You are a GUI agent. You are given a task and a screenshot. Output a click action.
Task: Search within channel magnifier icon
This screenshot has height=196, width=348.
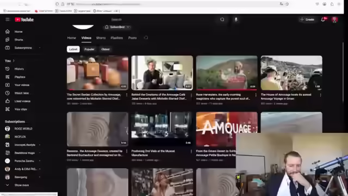coord(146,38)
